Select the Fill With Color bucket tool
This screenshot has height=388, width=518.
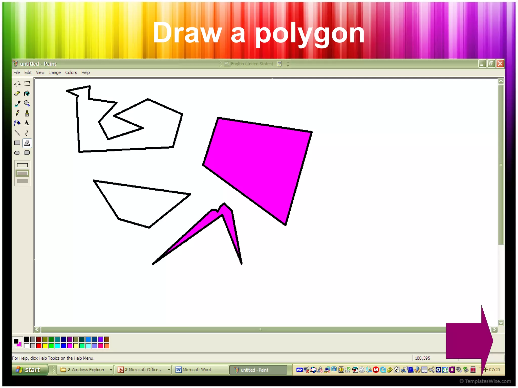(x=27, y=94)
